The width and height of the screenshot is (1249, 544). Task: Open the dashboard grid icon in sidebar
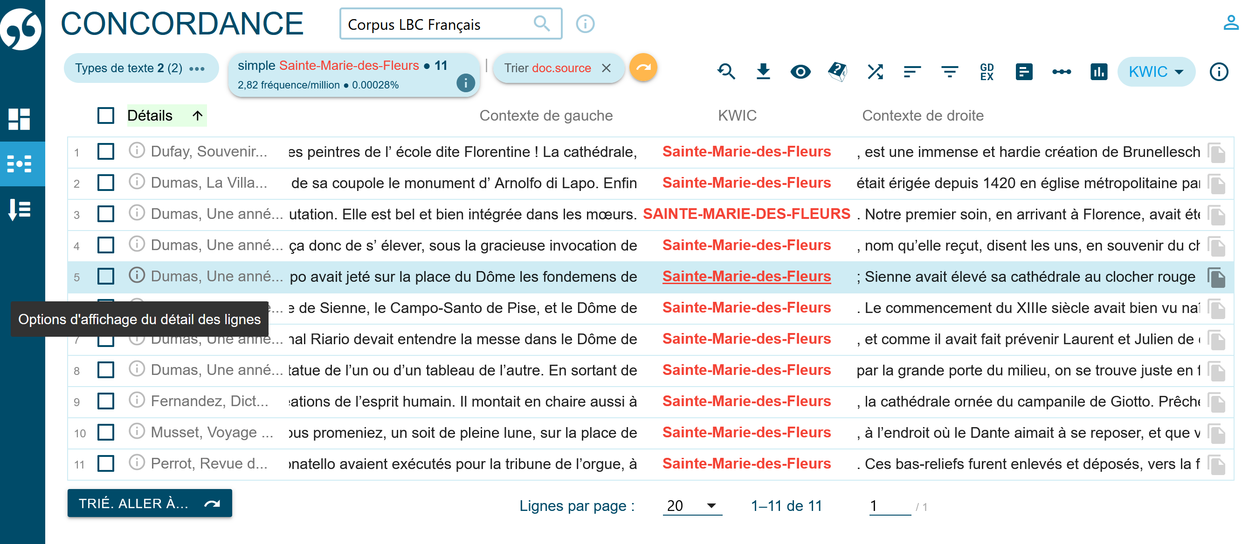[x=20, y=119]
